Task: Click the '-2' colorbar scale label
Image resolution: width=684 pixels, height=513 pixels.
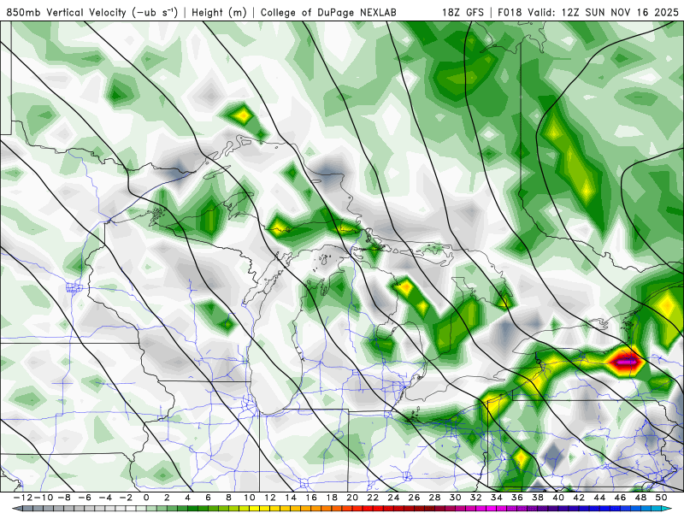Action: coord(126,498)
